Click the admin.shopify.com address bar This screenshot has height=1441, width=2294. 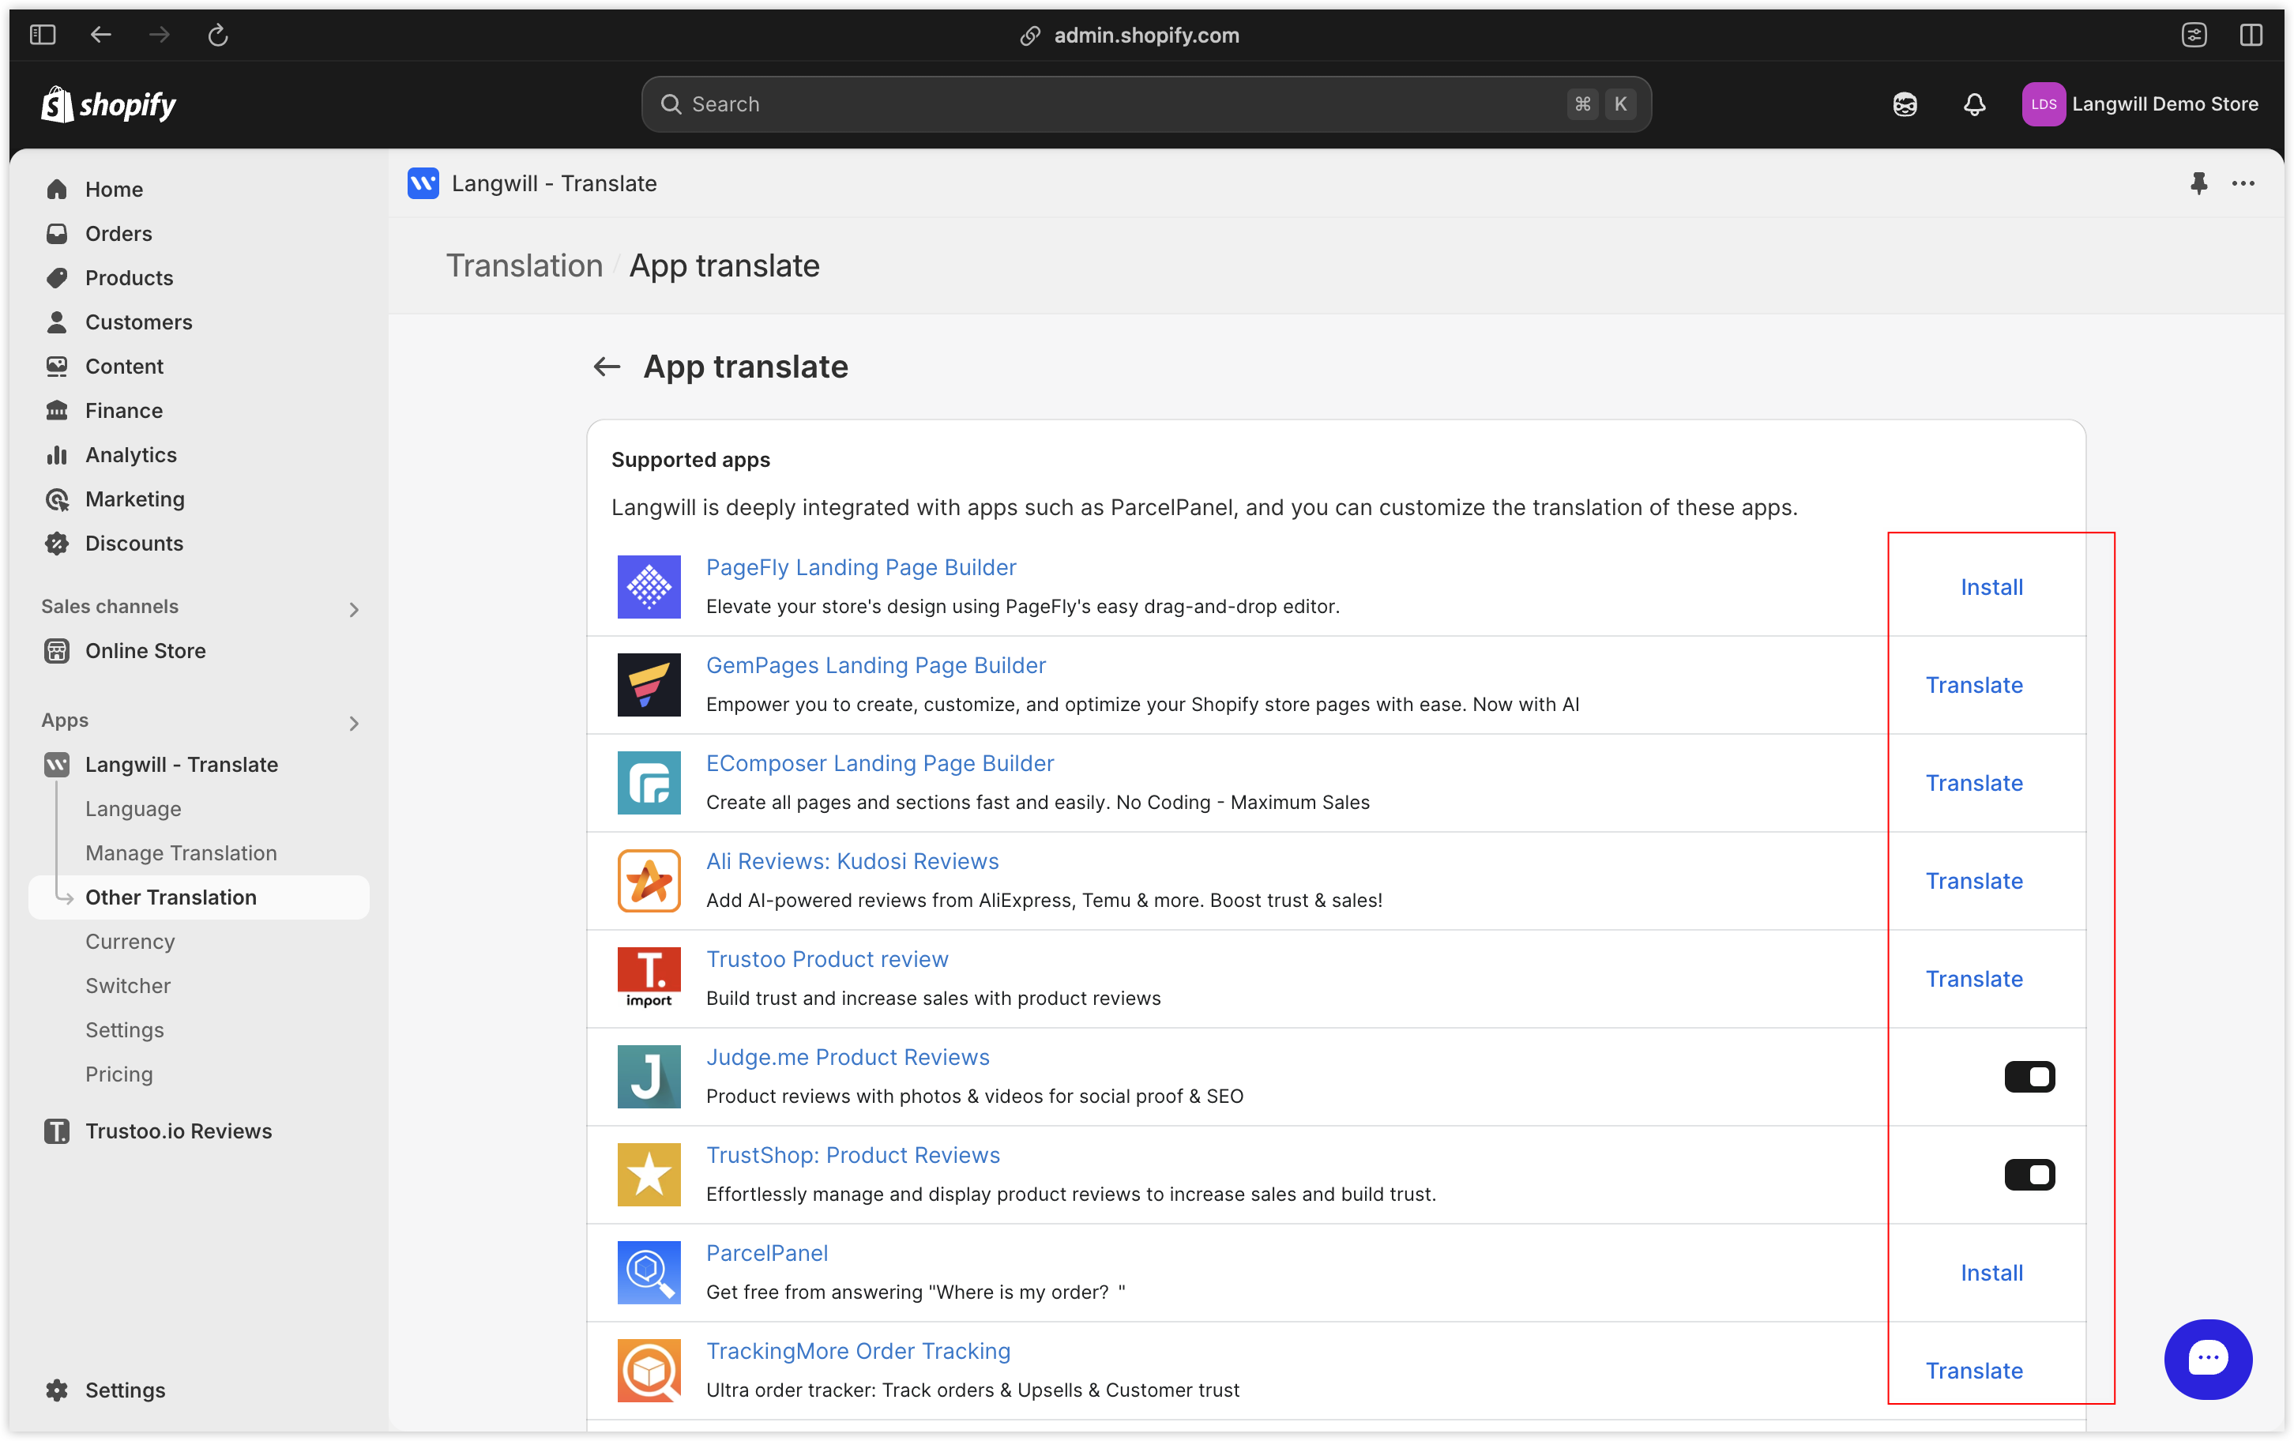tap(1145, 36)
